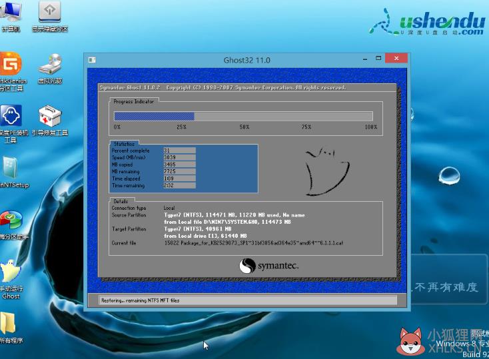The image size is (489, 359).
Task: Click the Ghost32 11.0 title text
Action: tap(246, 60)
